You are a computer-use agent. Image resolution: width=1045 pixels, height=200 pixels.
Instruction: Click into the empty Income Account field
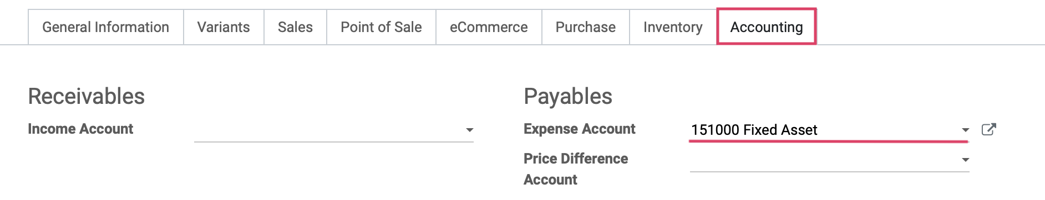point(334,130)
